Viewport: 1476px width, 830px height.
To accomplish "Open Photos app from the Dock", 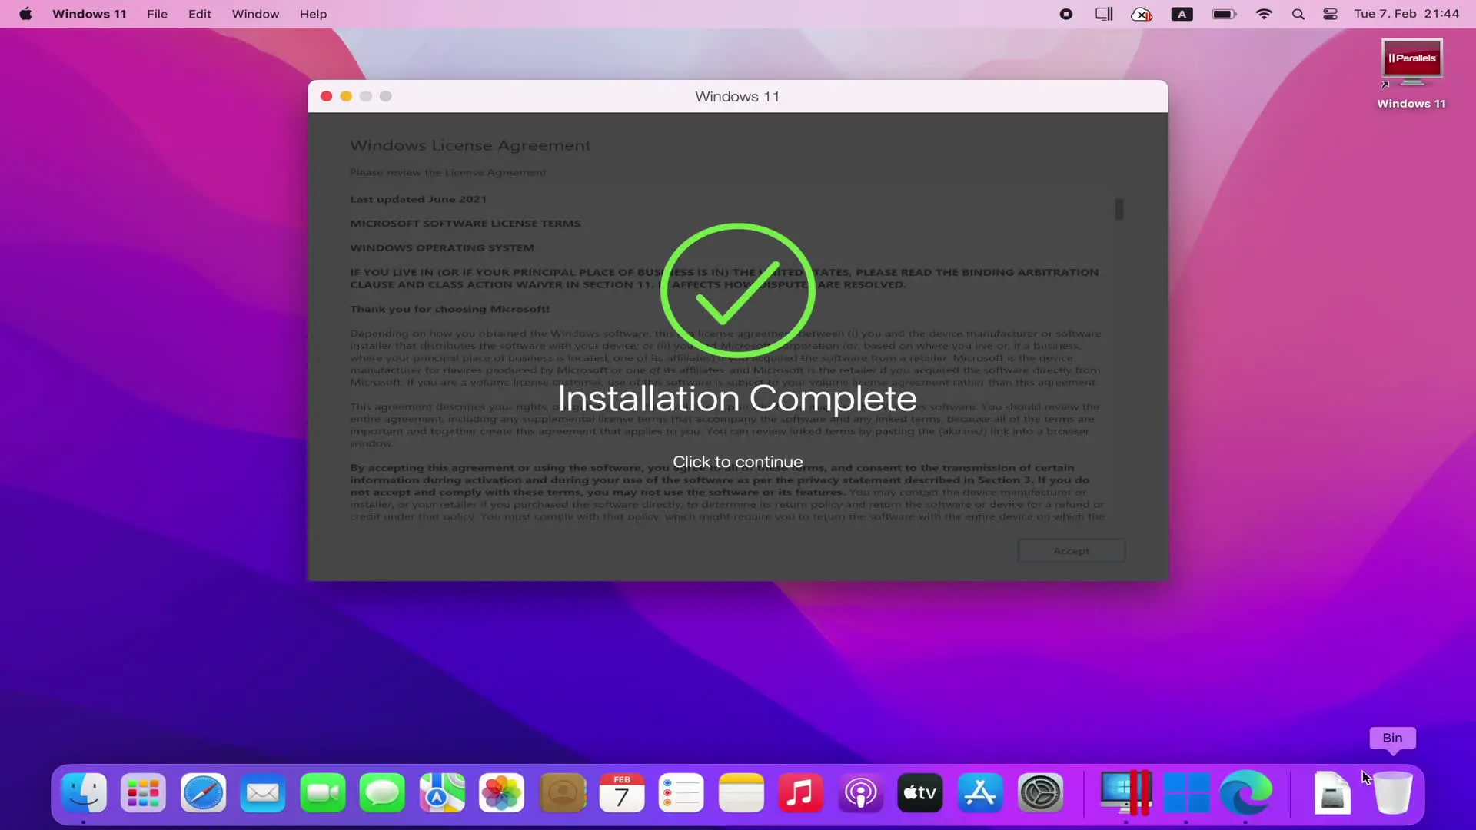I will (x=501, y=793).
